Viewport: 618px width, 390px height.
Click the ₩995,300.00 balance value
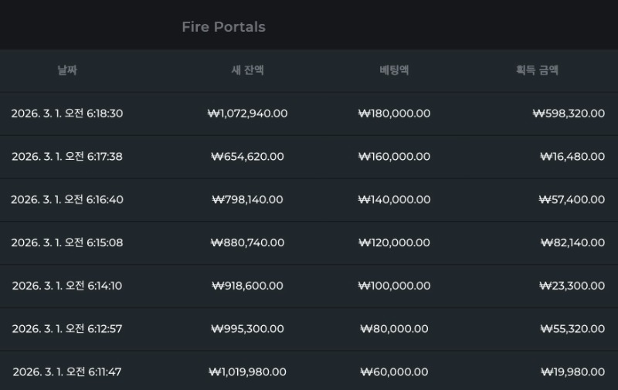click(x=247, y=329)
